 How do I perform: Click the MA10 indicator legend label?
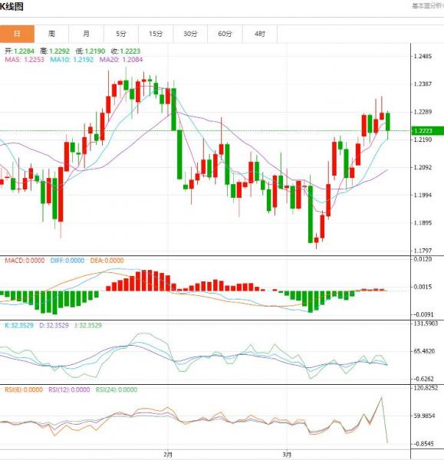tap(71, 60)
